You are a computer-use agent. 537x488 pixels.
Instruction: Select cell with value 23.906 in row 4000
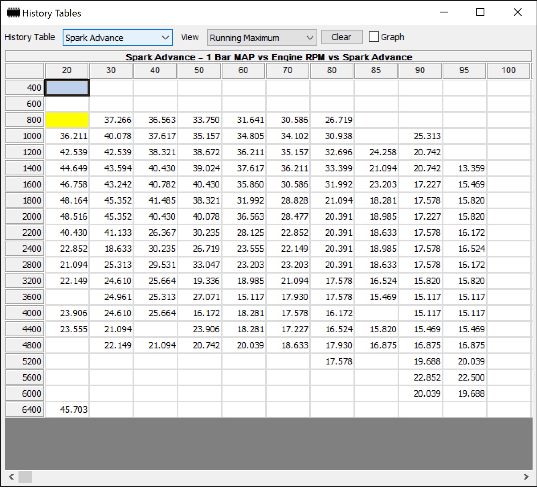click(67, 313)
